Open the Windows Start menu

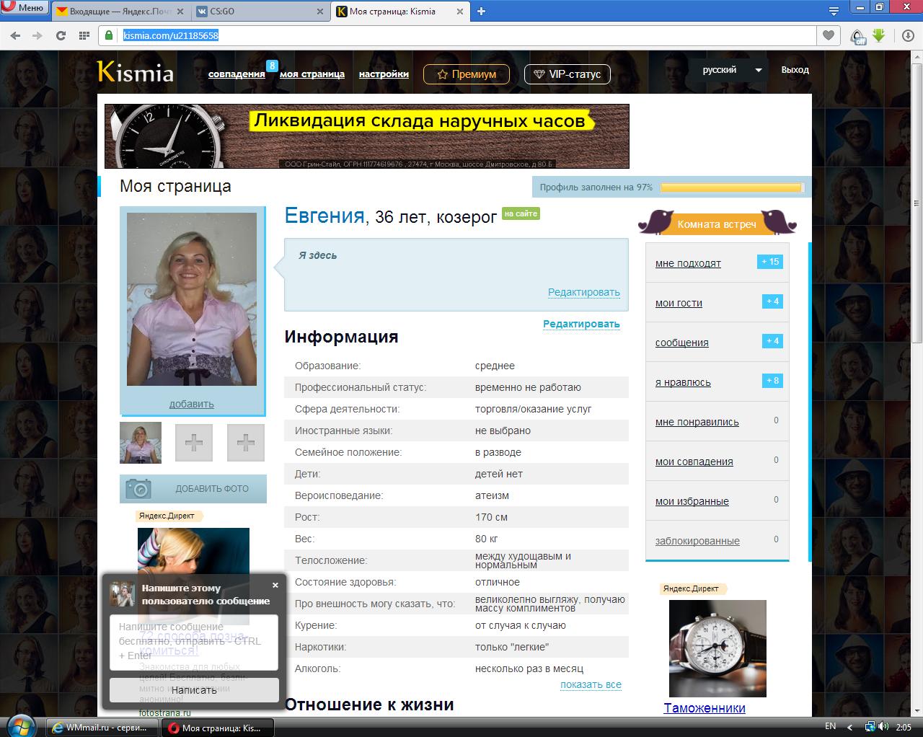(20, 726)
